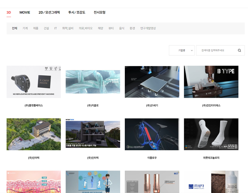
Task: Filter by 기계 category
Action: coord(25,28)
